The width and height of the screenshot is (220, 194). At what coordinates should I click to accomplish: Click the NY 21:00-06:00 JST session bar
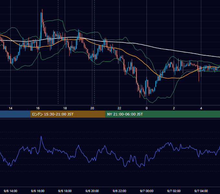(163, 114)
